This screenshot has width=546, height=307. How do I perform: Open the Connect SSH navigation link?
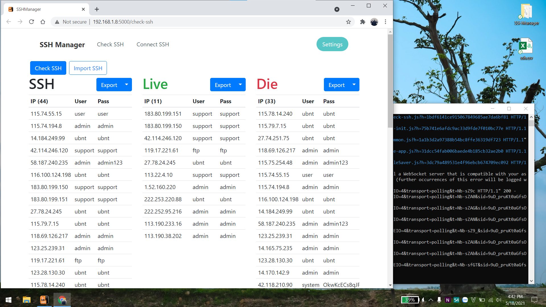coord(152,44)
